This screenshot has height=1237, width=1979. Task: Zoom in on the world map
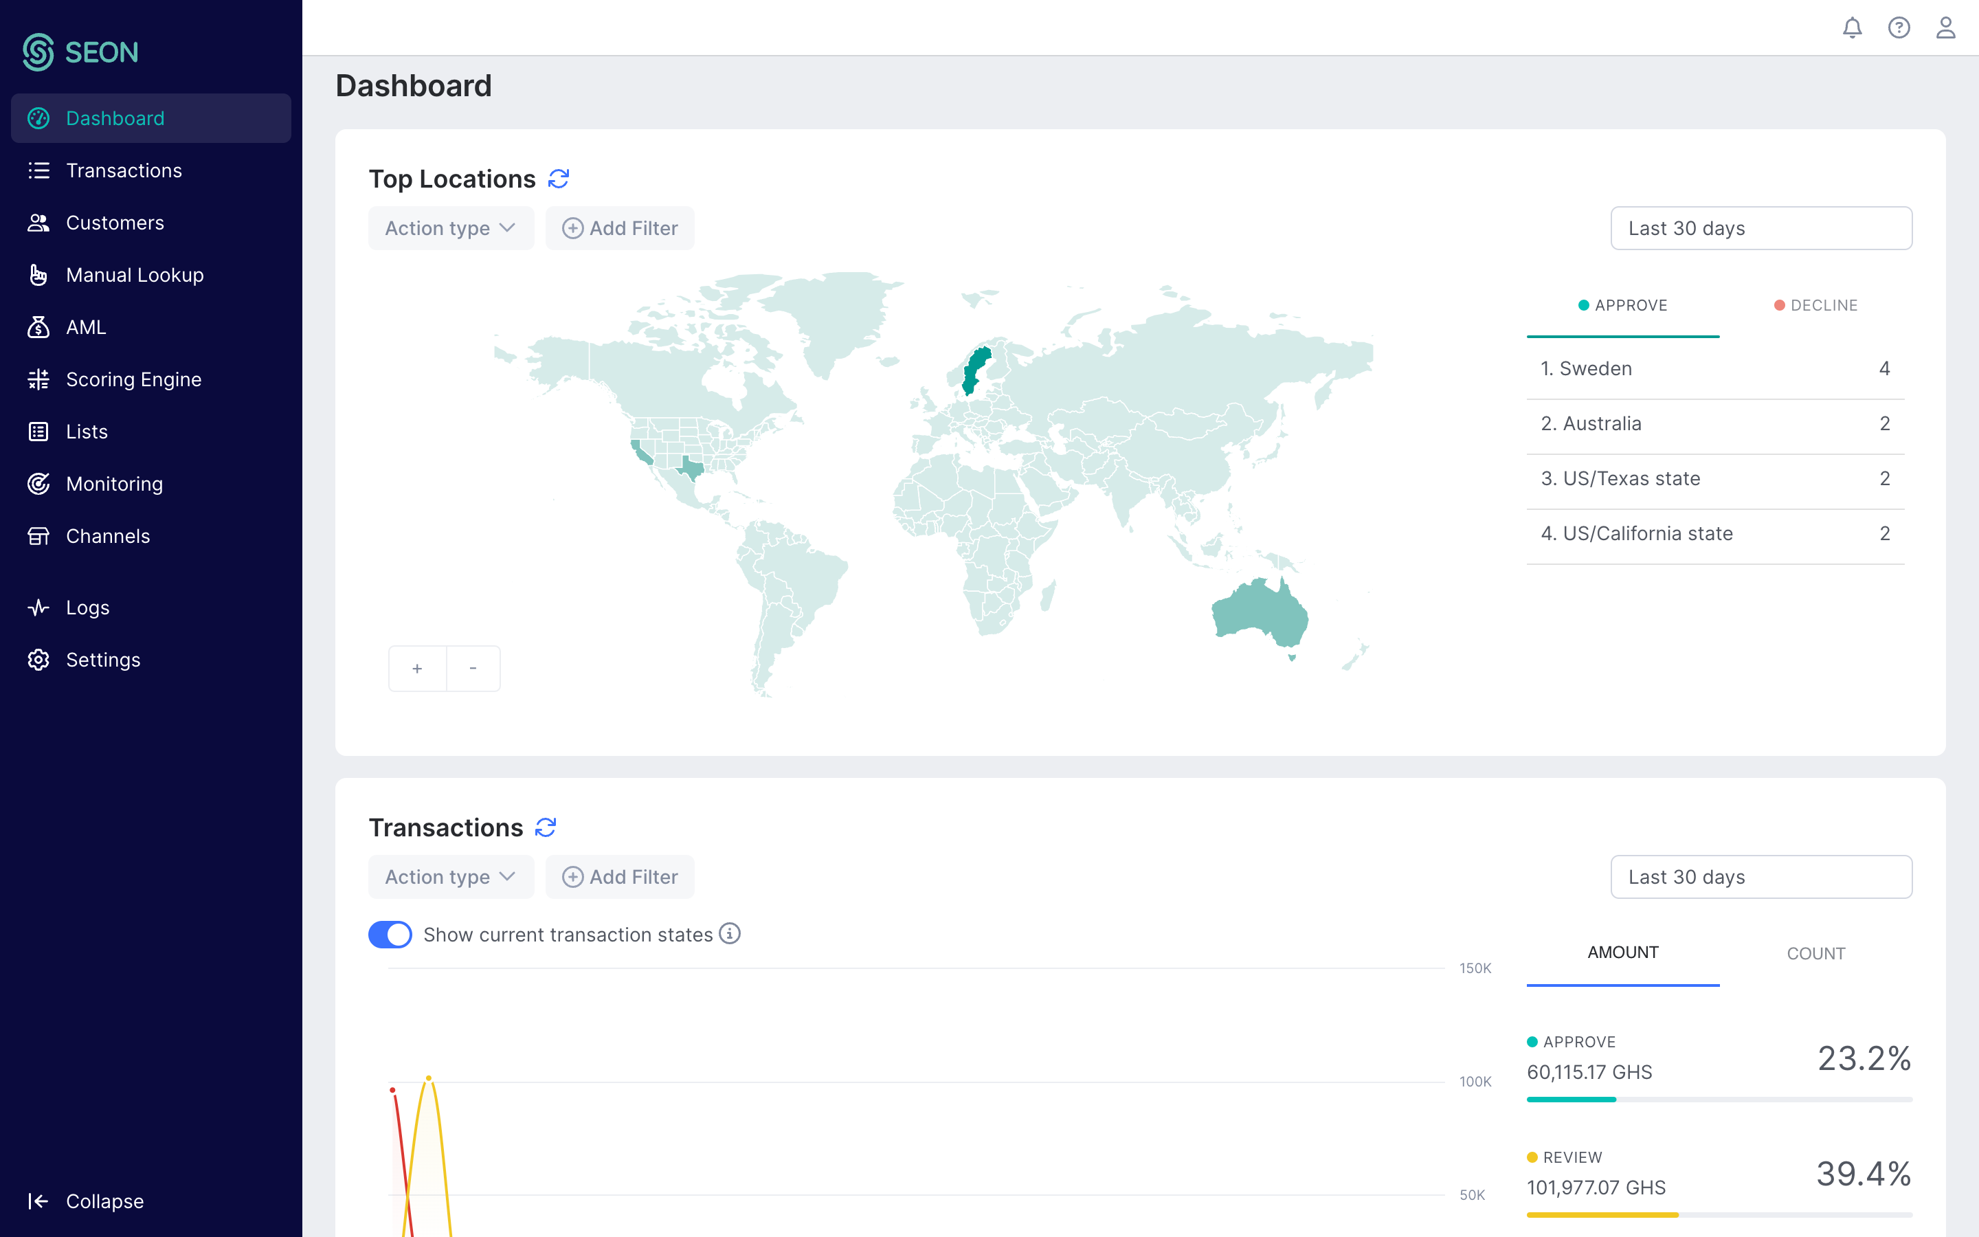pyautogui.click(x=417, y=669)
